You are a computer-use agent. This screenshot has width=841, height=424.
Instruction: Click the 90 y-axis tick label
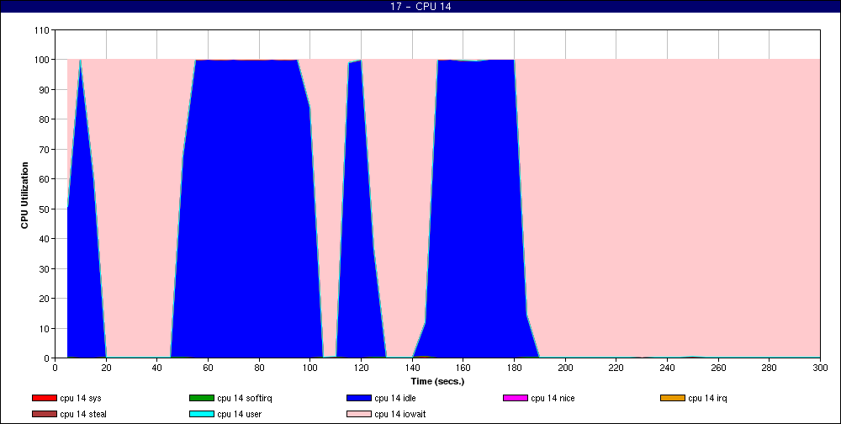pos(45,90)
